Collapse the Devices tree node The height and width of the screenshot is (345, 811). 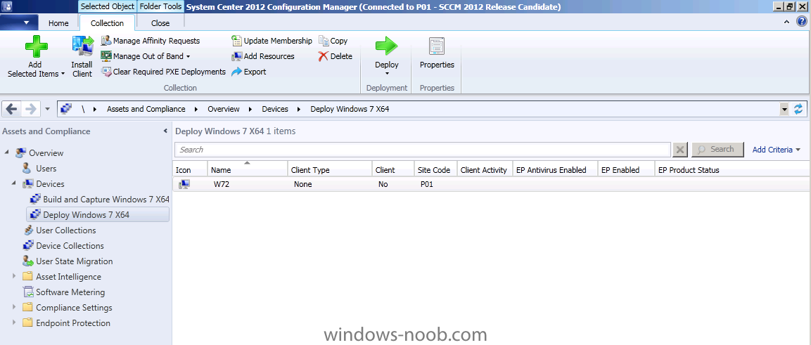point(14,184)
